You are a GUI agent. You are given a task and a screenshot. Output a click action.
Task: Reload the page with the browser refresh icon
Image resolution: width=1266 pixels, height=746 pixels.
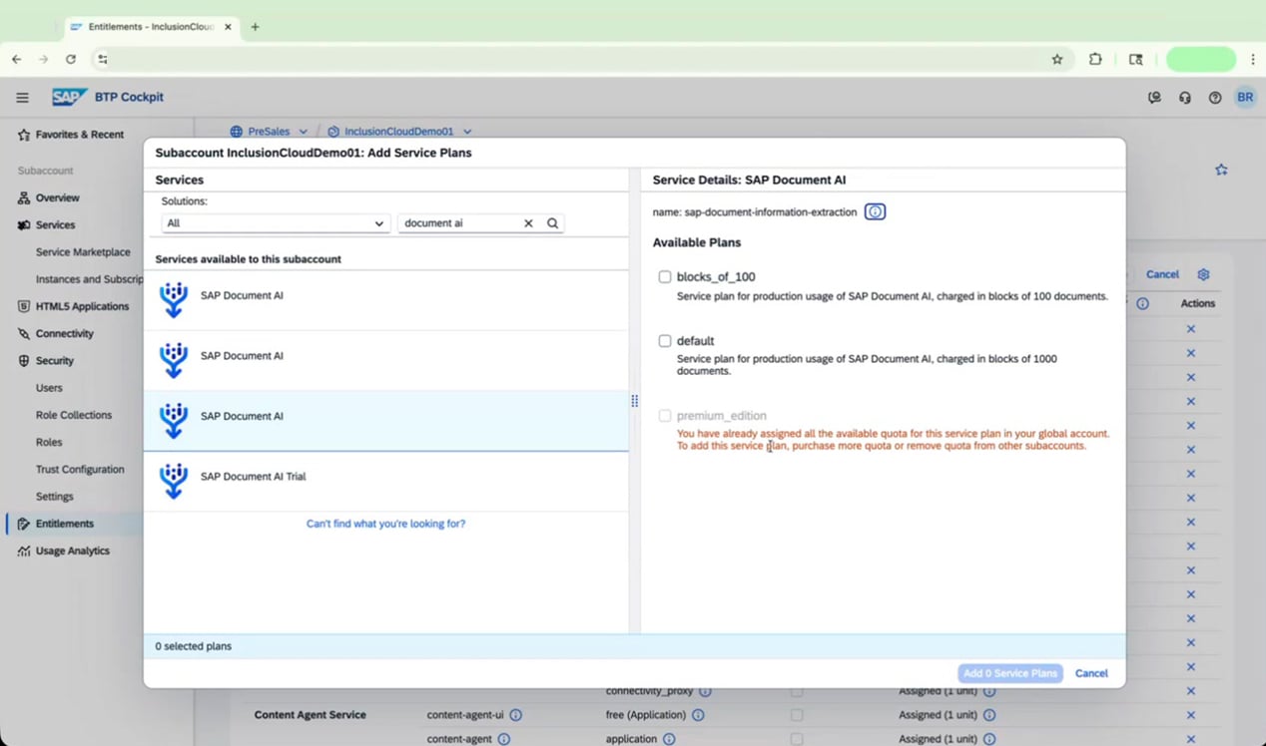point(71,59)
